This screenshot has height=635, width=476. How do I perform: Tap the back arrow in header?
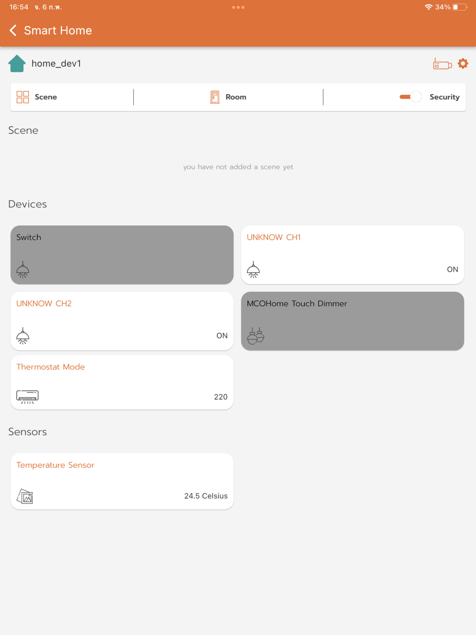13,30
